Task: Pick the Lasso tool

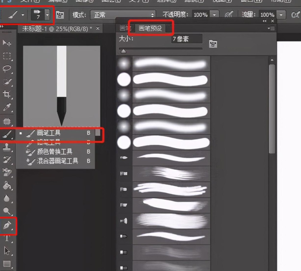Action: tap(7, 69)
